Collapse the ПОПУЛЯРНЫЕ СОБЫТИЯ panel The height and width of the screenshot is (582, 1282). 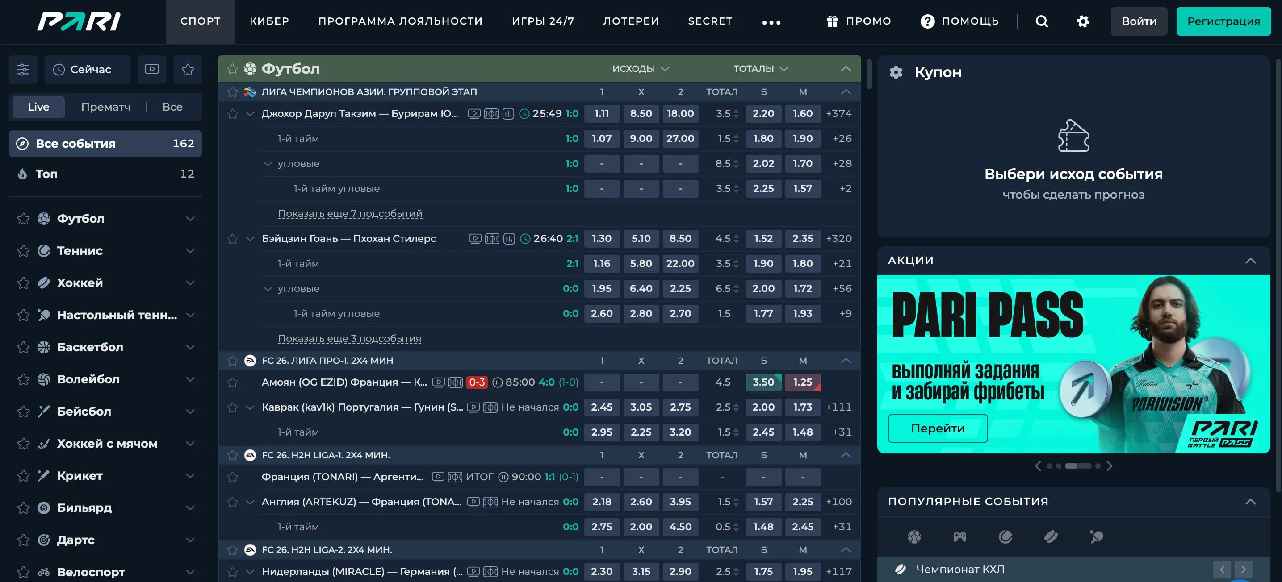[1250, 501]
